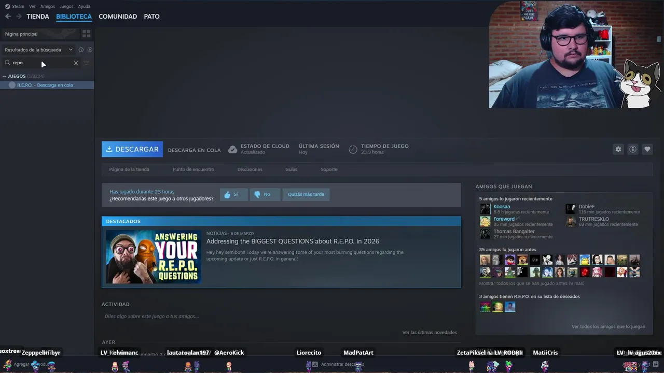Click the No thumbs-down button
Viewport: 664px width, 373px height.
click(265, 194)
